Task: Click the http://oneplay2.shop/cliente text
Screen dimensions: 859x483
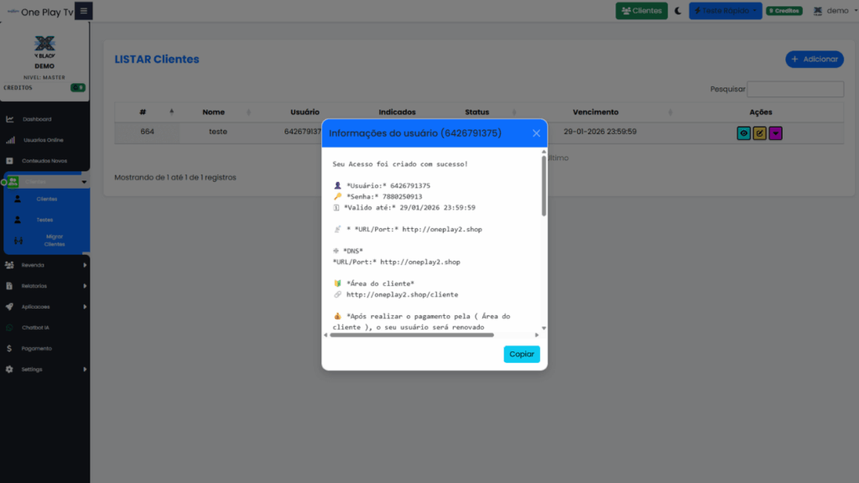Action: tap(402, 294)
